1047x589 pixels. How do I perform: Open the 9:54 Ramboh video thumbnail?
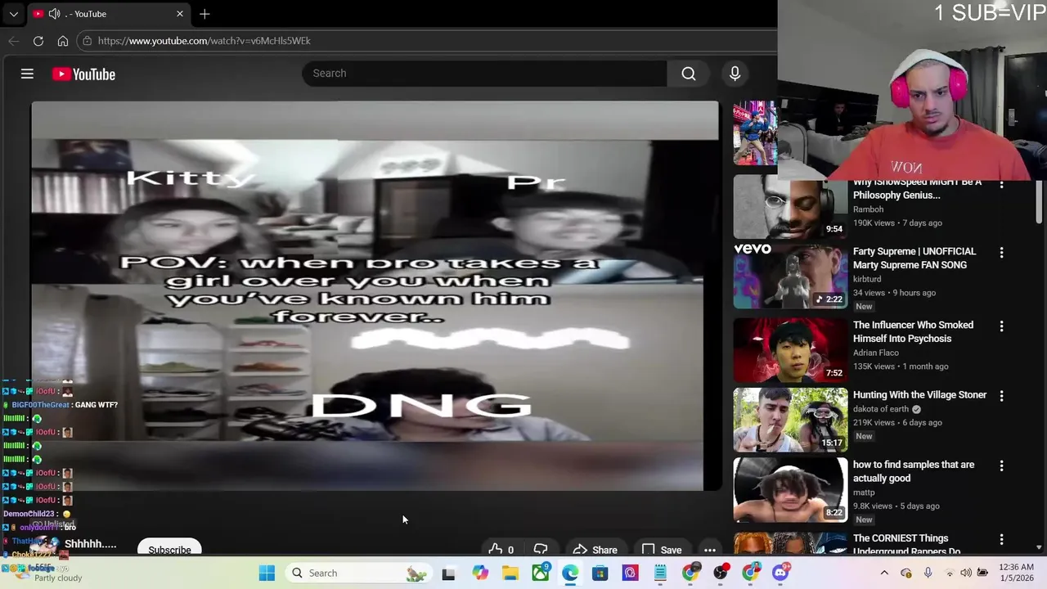click(x=790, y=207)
